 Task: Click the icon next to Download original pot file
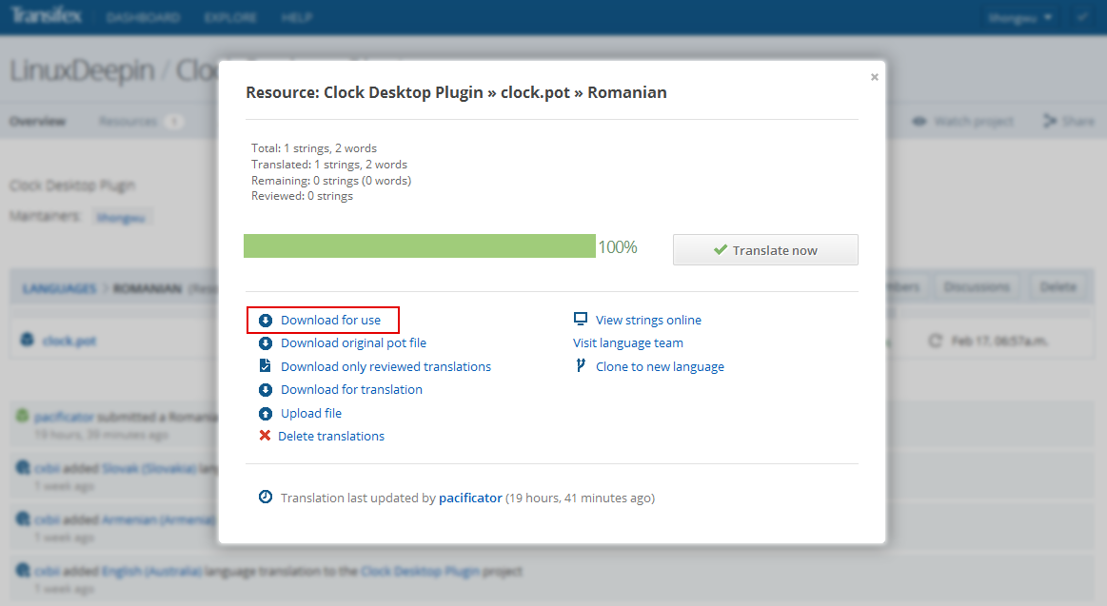(x=266, y=343)
